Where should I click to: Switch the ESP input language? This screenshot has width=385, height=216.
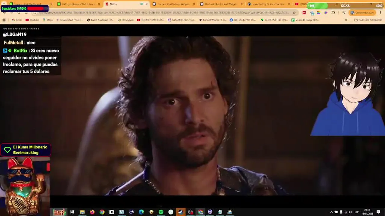pos(357,212)
